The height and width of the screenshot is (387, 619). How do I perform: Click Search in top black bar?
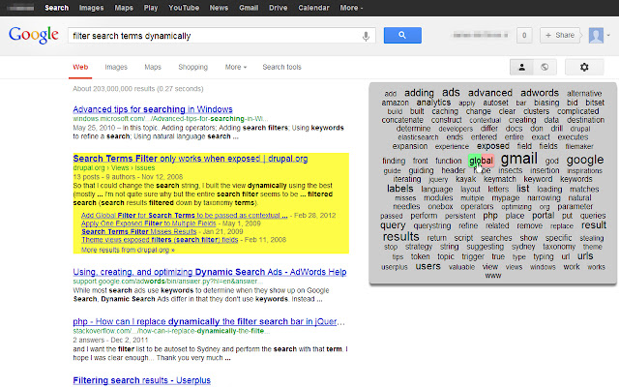(56, 8)
